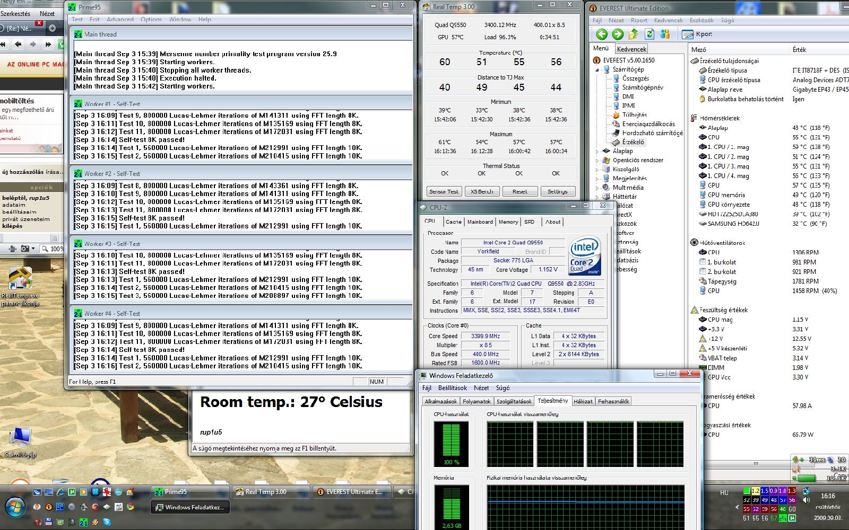Open the Beállítások menu in Feladatkezelő
This screenshot has height=530, width=849.
click(x=453, y=388)
